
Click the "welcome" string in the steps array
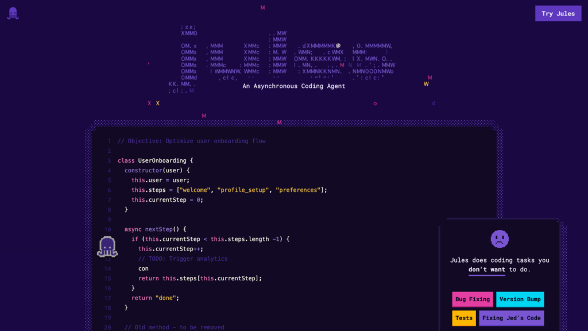click(195, 190)
